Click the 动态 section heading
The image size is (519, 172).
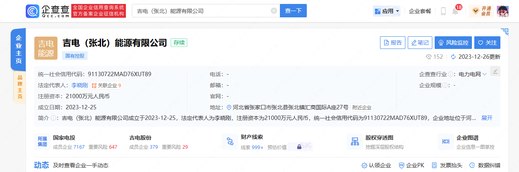42,165
